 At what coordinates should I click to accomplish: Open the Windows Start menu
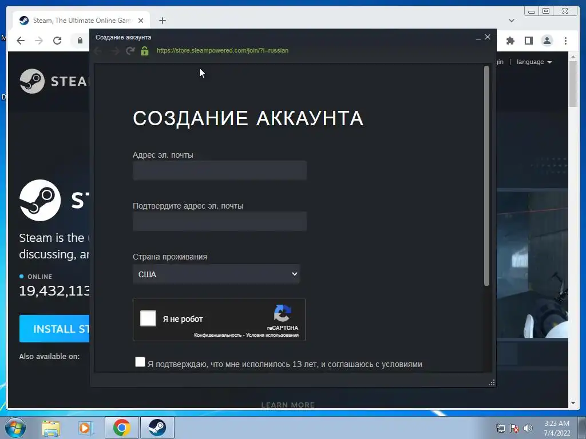click(15, 428)
